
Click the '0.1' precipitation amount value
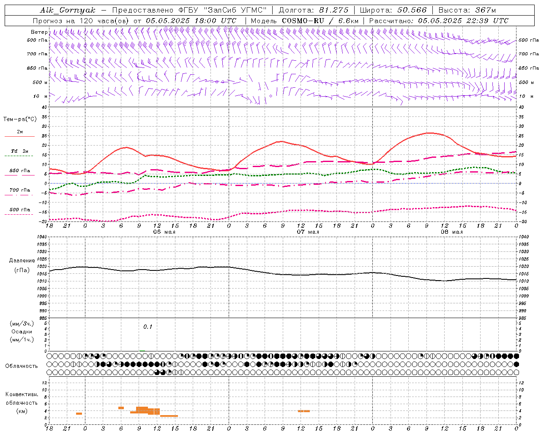148,327
